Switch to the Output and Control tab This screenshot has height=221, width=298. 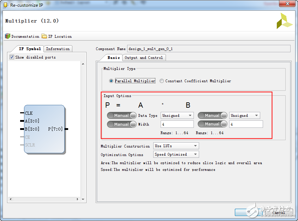pyautogui.click(x=144, y=58)
